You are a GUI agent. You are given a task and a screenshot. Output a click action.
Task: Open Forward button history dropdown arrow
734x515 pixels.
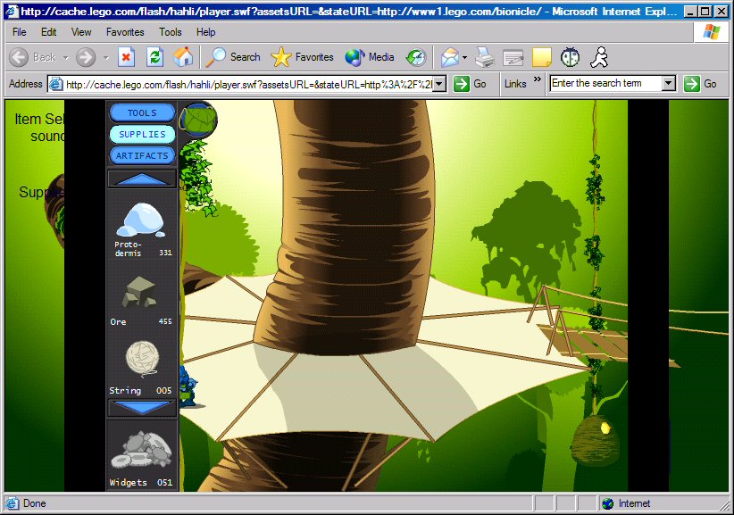(105, 57)
